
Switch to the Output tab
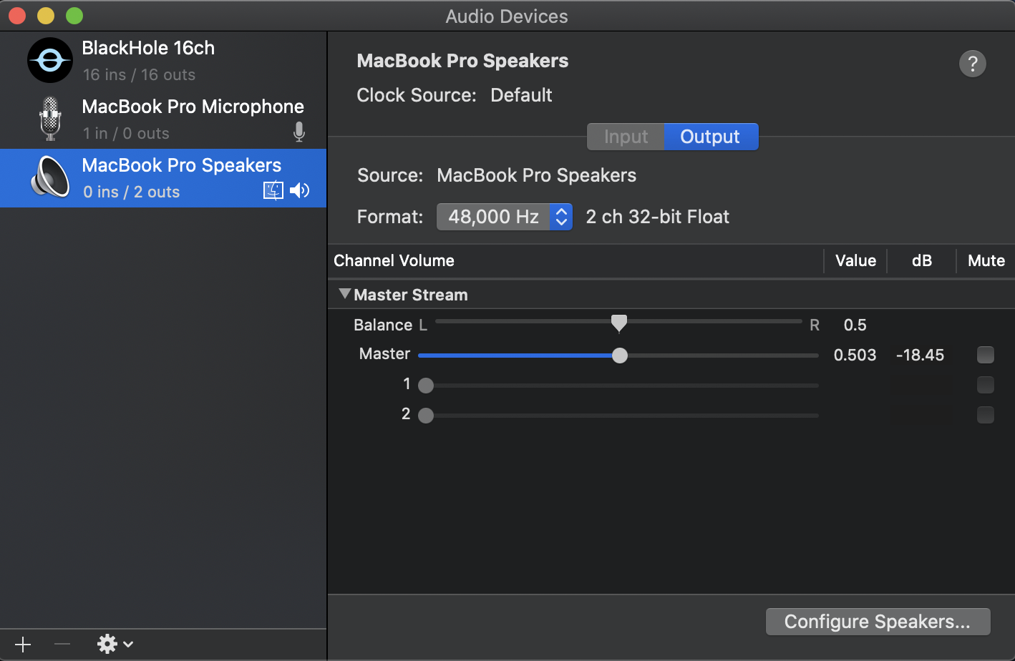click(711, 137)
